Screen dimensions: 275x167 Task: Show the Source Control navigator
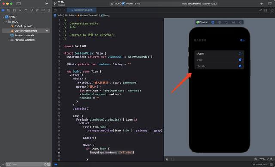(x=9, y=10)
